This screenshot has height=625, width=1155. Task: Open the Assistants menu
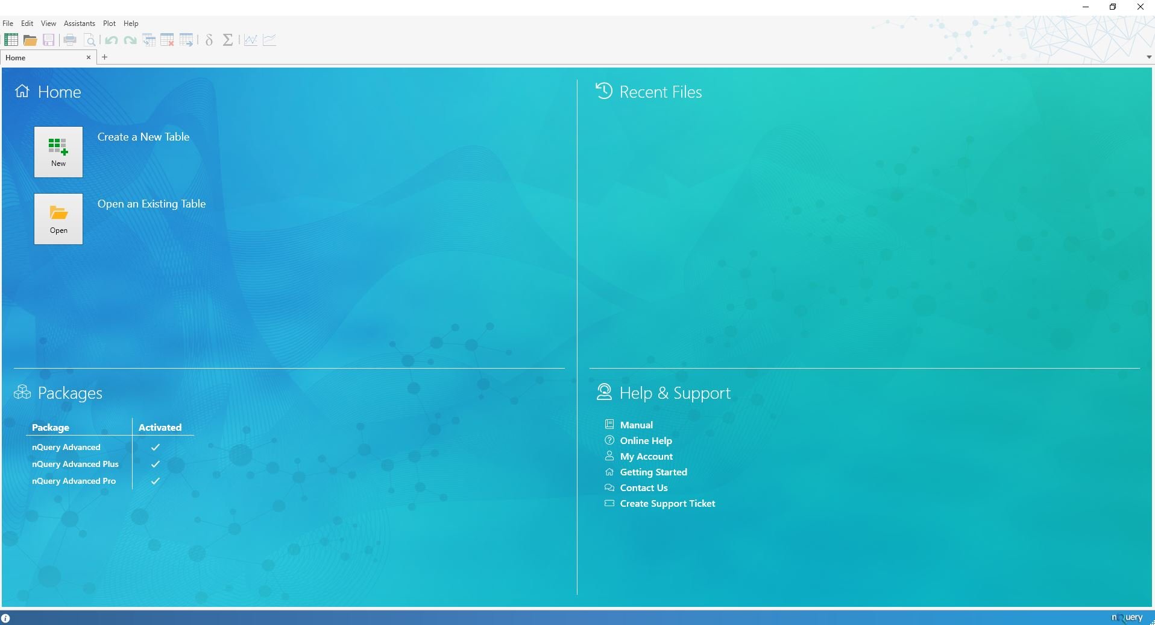point(80,24)
